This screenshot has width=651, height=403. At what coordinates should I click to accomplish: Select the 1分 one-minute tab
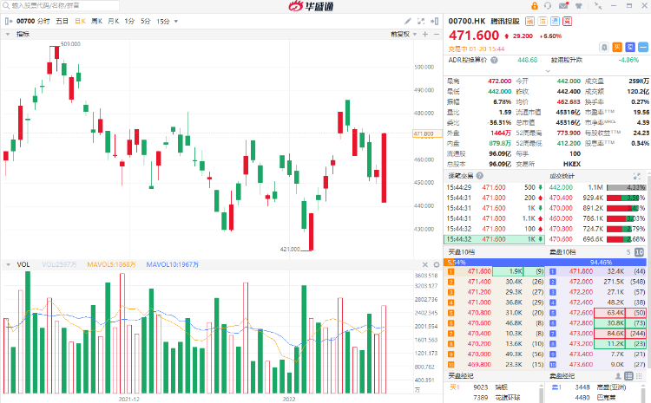coord(129,21)
